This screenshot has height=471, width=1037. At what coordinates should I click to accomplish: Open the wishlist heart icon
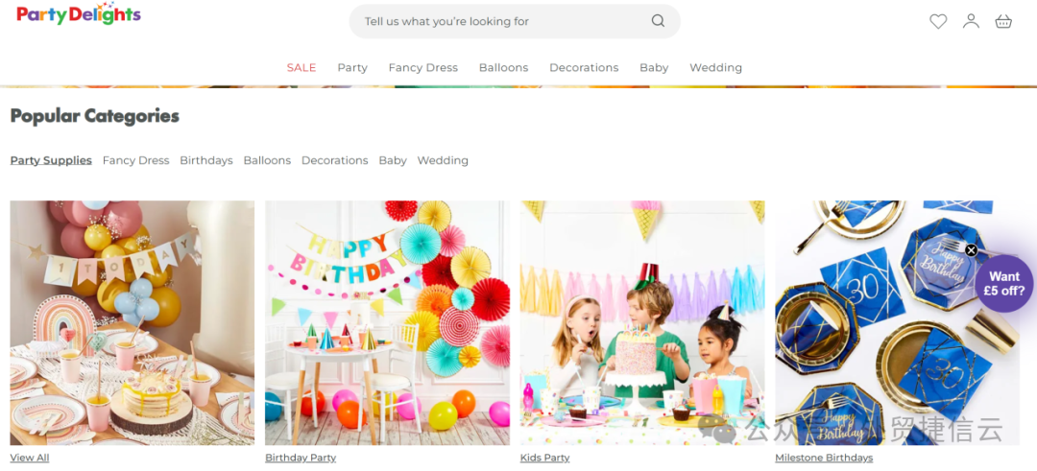938,22
